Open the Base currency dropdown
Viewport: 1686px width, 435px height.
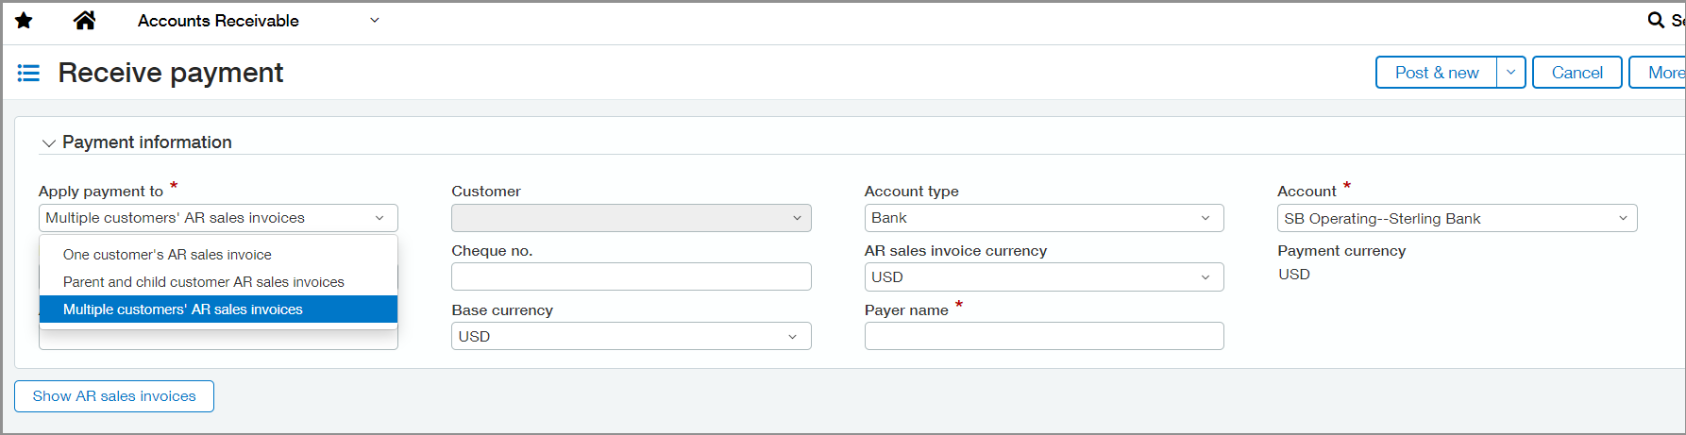click(631, 337)
